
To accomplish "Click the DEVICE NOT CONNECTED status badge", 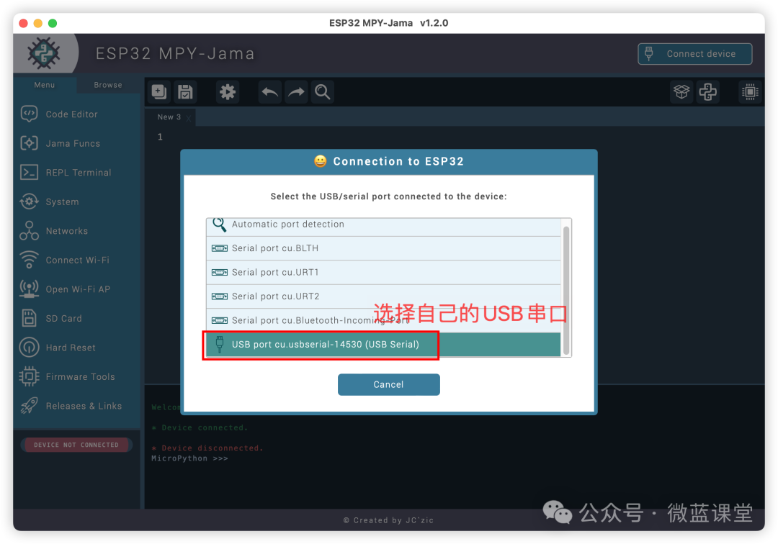I will (76, 445).
